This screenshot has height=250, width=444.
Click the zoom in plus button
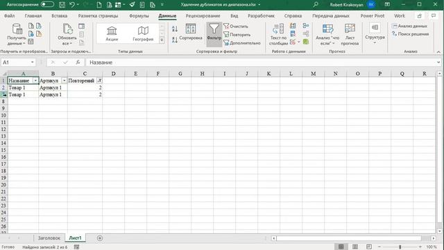[420, 247]
